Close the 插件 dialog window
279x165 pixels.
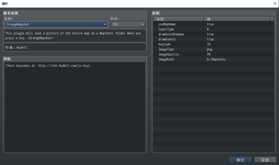click(x=275, y=4)
